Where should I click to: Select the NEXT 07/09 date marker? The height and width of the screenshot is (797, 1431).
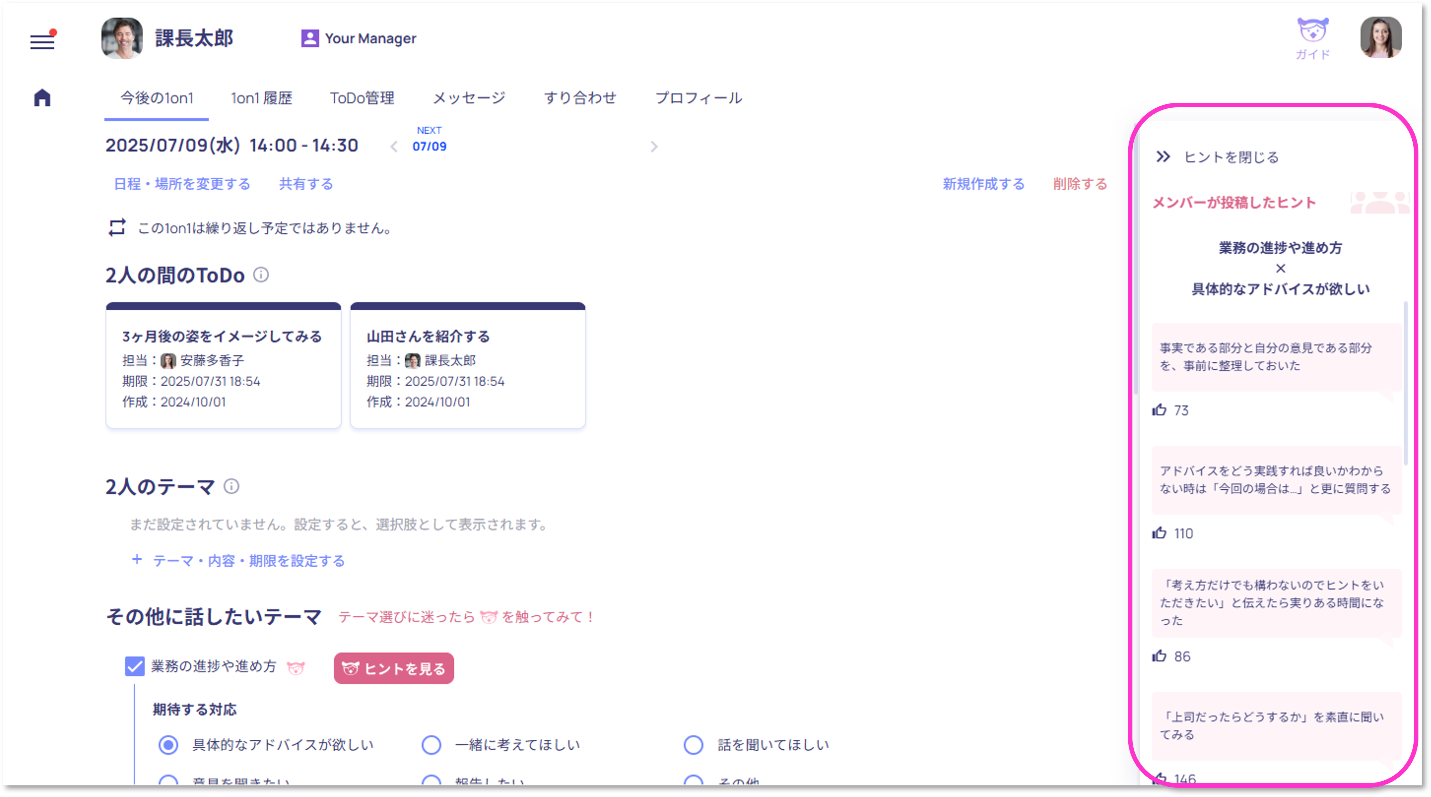pyautogui.click(x=429, y=139)
